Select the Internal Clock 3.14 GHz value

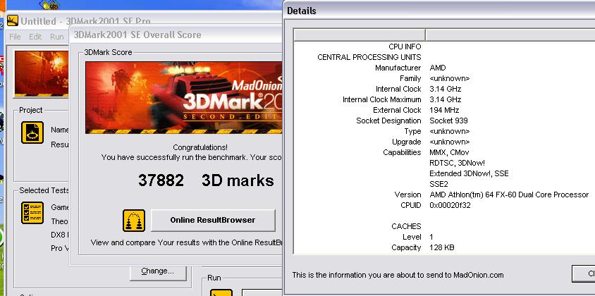point(445,89)
